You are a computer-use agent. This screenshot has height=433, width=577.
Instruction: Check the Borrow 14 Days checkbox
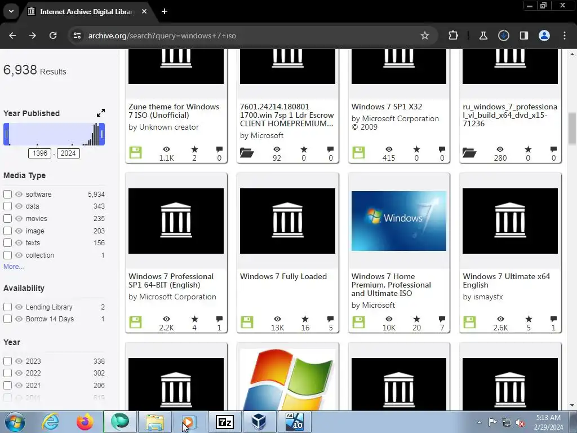pyautogui.click(x=7, y=319)
